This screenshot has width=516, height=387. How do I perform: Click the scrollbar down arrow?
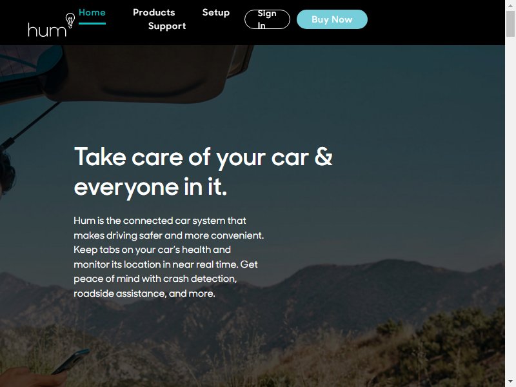[510, 382]
